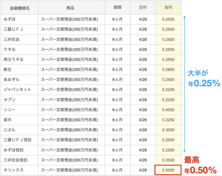Select the りそな bank name cell
This screenshot has height=176, width=222.
coord(20,50)
